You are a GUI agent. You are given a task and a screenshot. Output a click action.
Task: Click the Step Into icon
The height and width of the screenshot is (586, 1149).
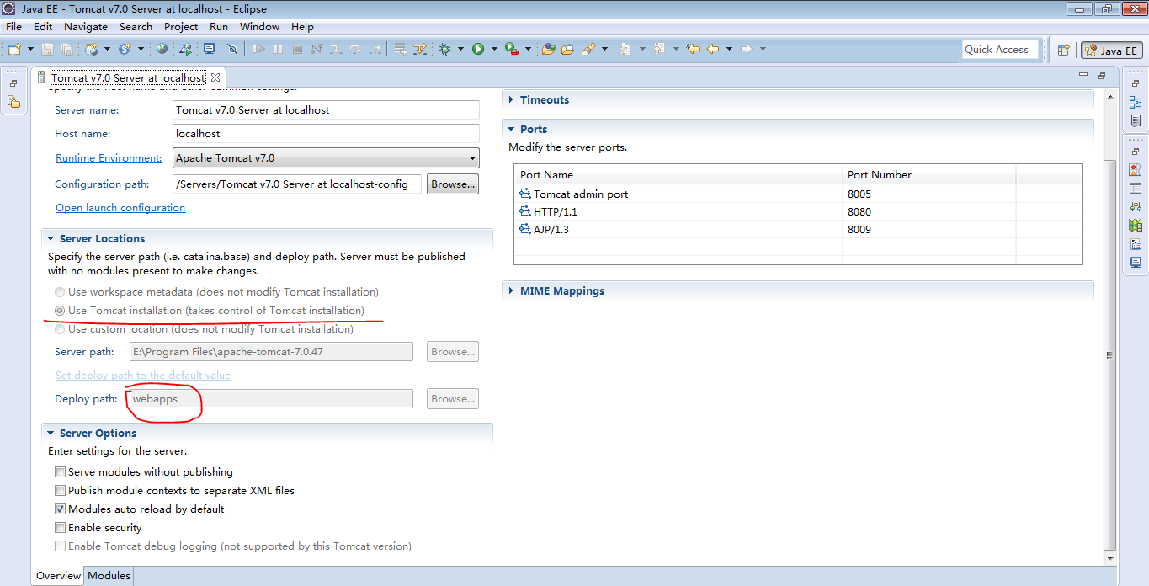click(x=336, y=49)
